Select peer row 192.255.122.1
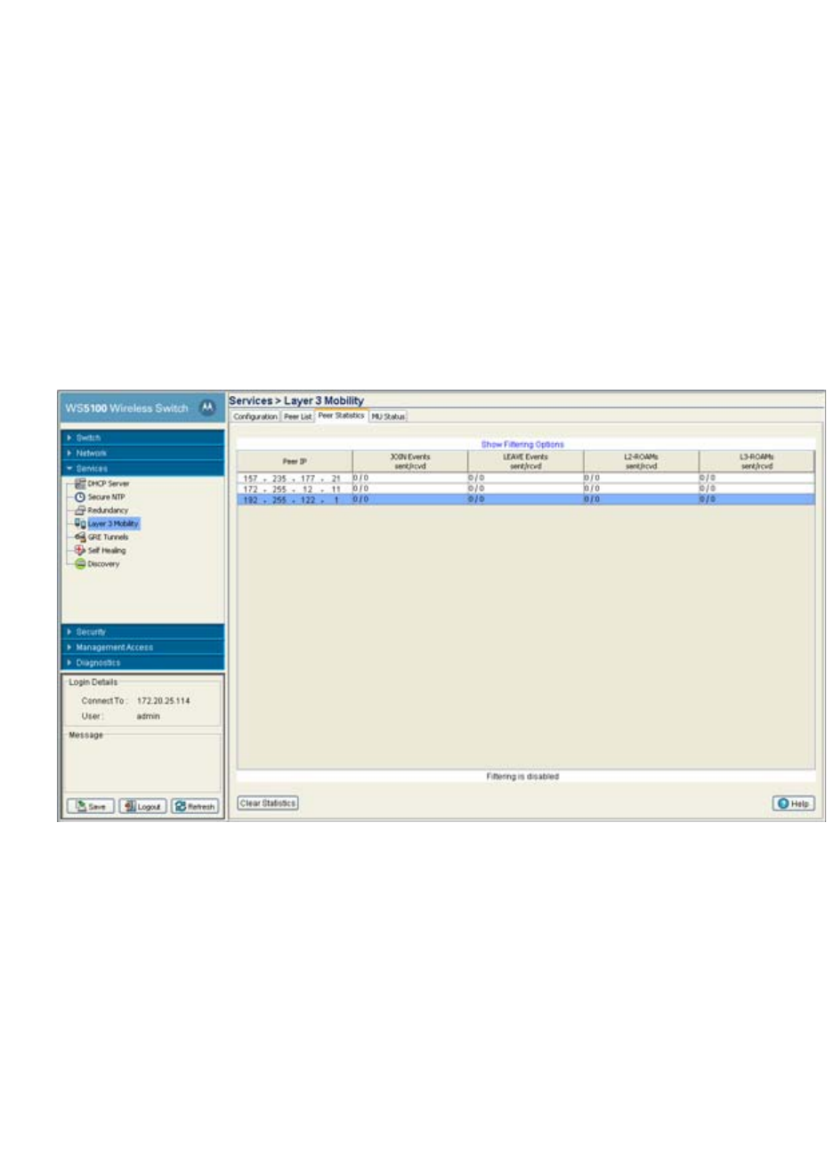 [526, 500]
